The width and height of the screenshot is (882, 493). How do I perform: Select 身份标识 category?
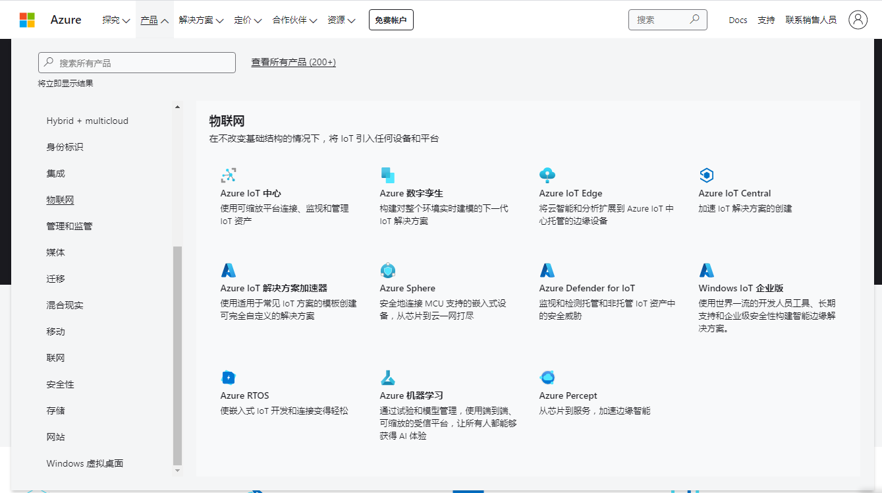[65, 147]
